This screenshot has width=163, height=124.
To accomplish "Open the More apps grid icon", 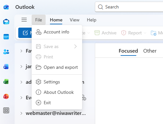I will 6,110.
